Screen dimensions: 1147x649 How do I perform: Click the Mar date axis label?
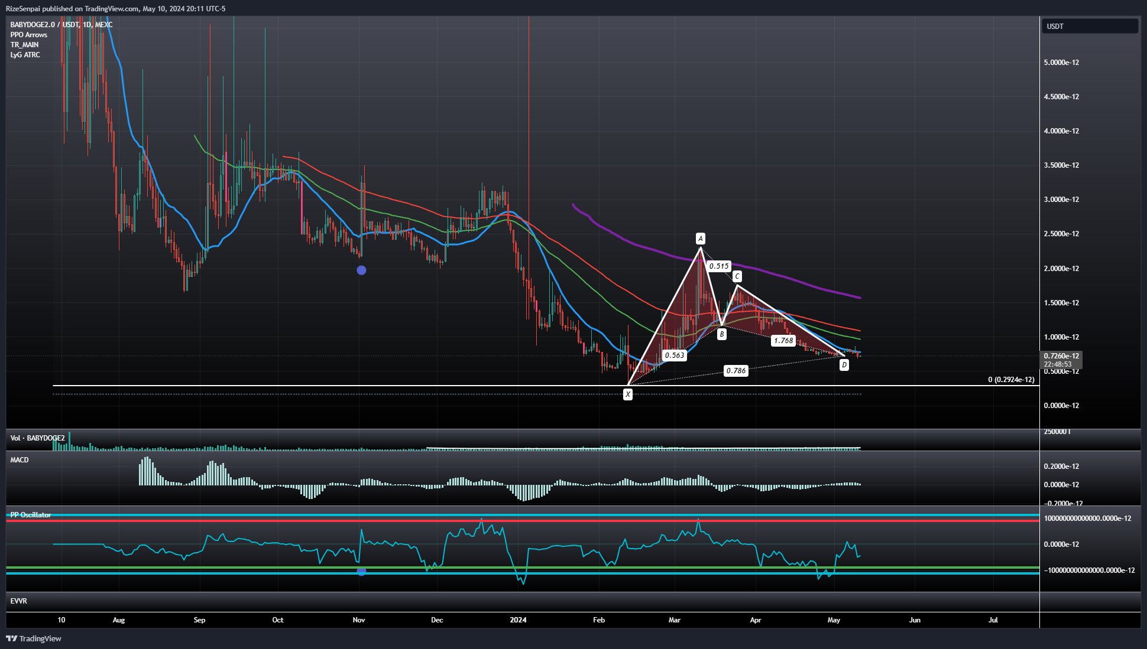[x=675, y=620]
